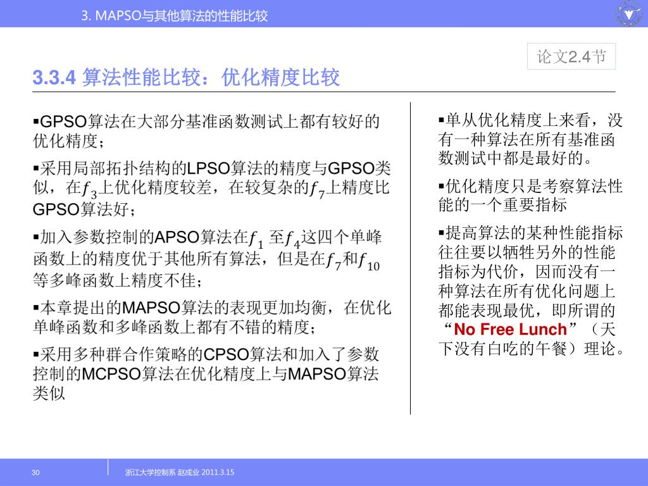The height and width of the screenshot is (486, 648).
Task: Click footer text '浙江大学控制系 赵成业 2011.3.15'
Action: coord(180,472)
